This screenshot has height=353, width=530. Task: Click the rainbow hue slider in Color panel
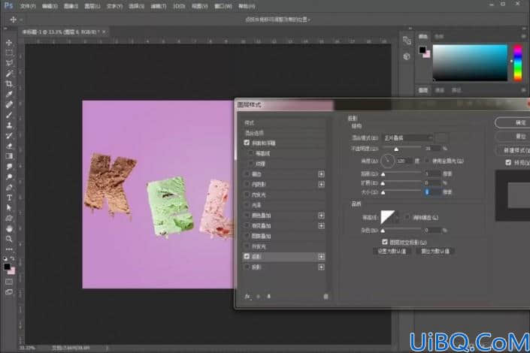tap(518, 63)
